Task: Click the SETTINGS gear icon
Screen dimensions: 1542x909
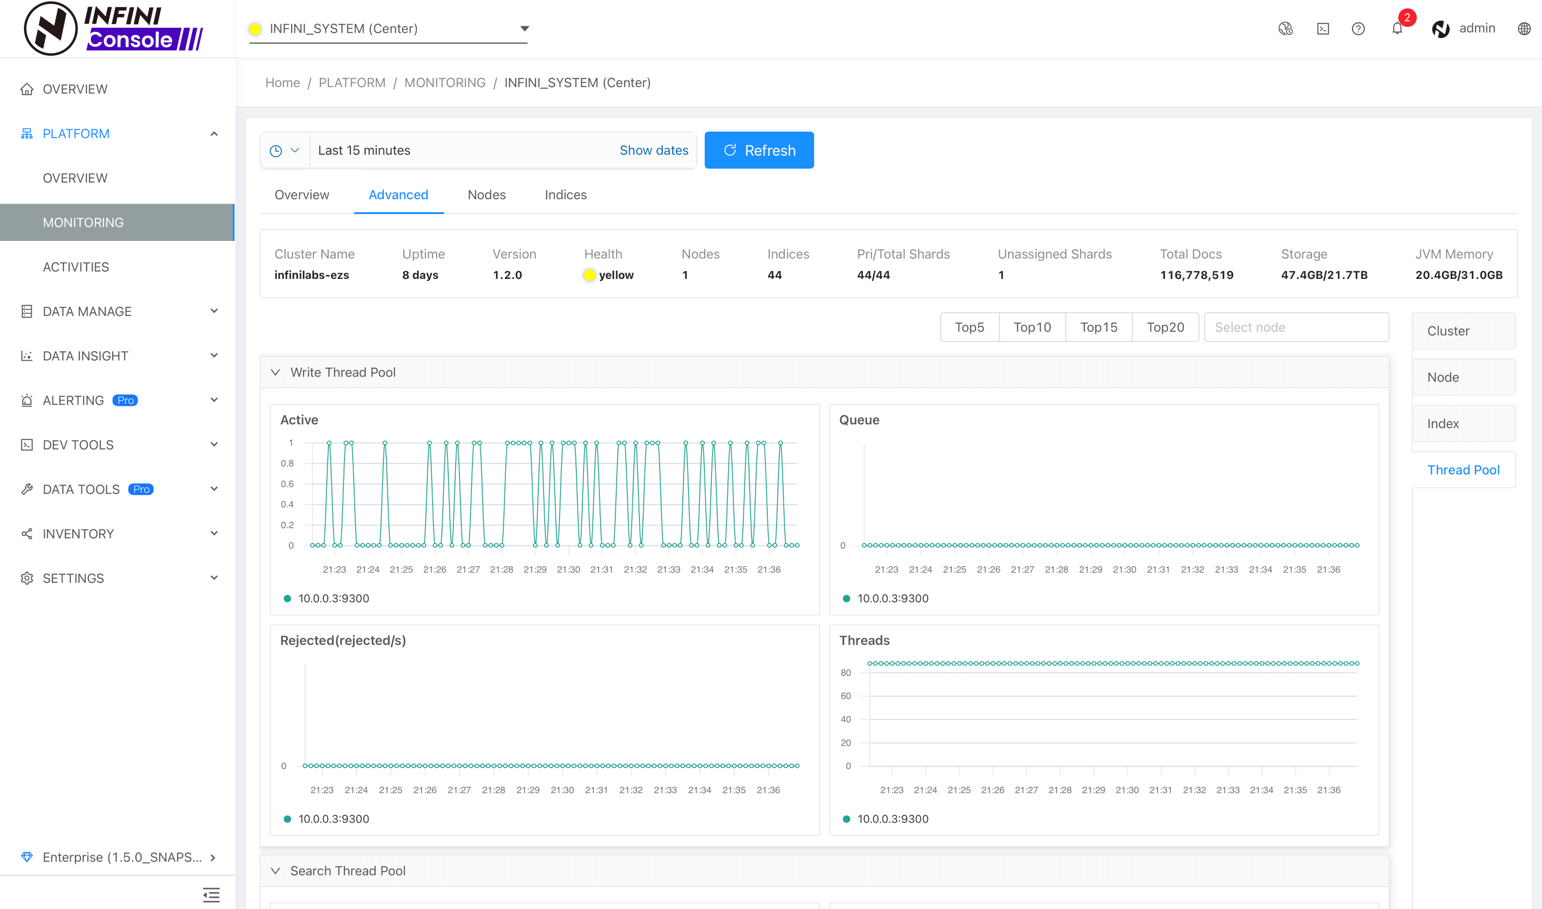Action: tap(26, 578)
